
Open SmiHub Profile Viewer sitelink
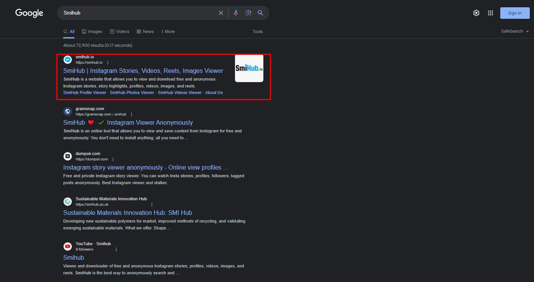[85, 92]
